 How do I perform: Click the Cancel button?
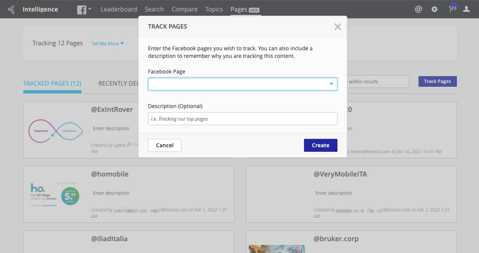click(x=164, y=145)
